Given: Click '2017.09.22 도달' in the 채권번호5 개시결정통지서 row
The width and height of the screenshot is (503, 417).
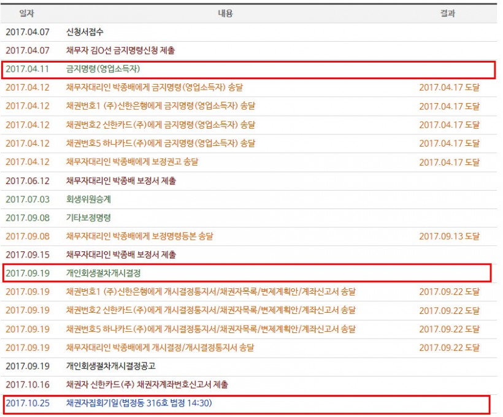Looking at the screenshot, I should 449,329.
